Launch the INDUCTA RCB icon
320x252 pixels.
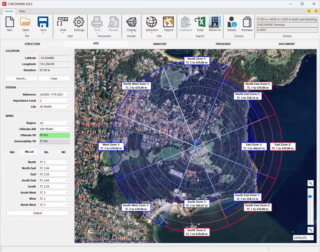(215, 22)
